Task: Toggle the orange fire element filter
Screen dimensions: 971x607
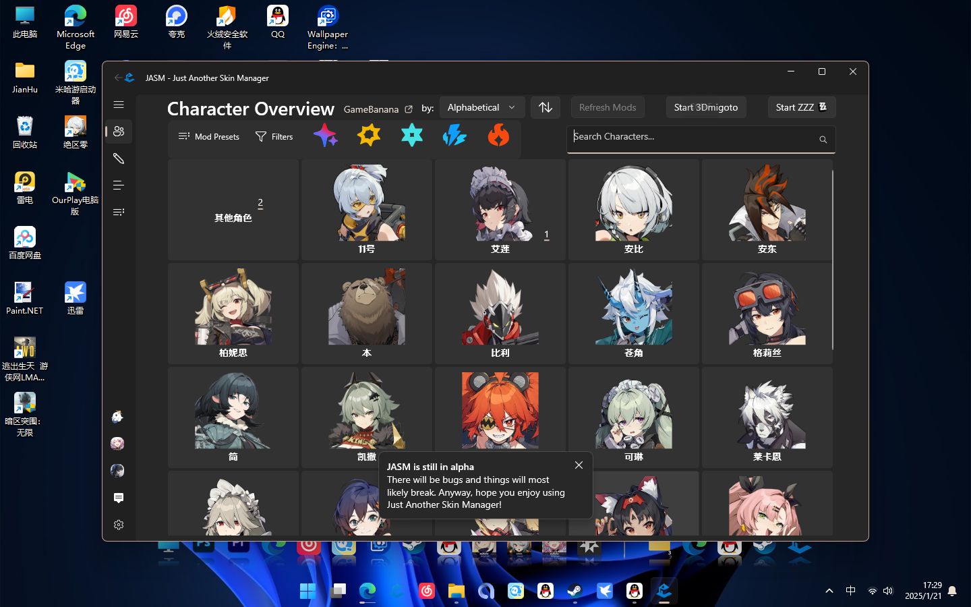Action: click(x=498, y=136)
